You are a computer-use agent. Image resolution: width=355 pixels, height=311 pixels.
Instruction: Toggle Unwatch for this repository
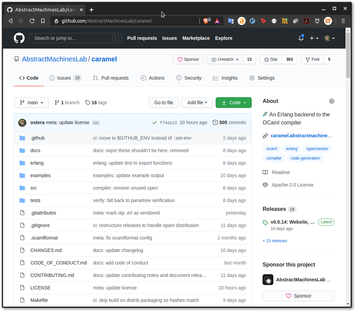[x=225, y=59]
